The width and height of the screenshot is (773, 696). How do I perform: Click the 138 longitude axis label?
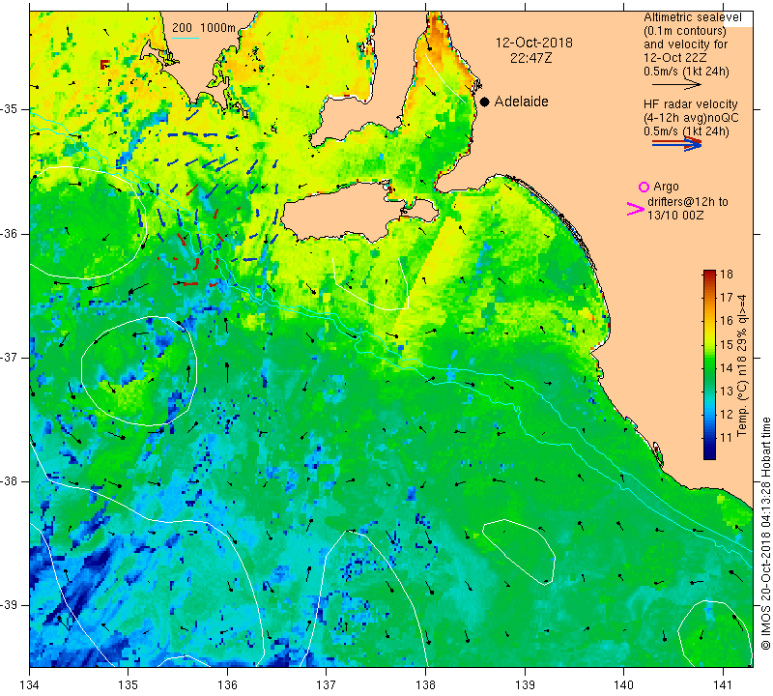[426, 685]
